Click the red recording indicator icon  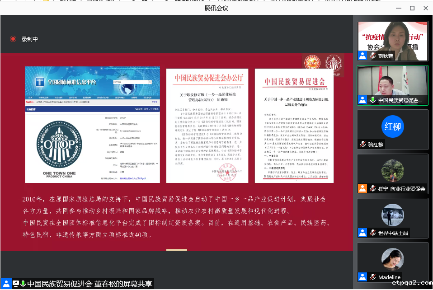(13, 39)
